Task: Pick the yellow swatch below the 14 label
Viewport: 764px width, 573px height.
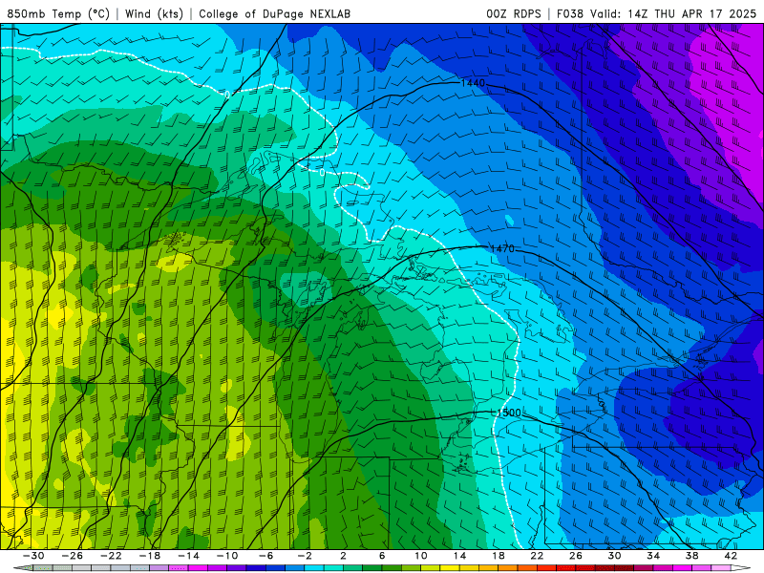Action: (469, 568)
